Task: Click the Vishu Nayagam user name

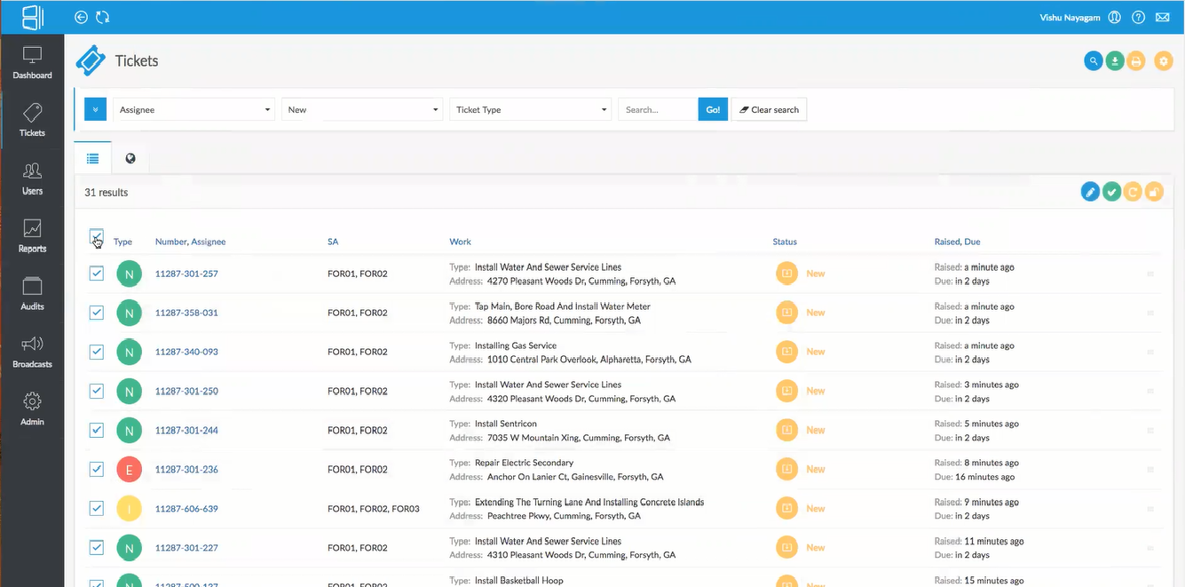Action: 1070,17
